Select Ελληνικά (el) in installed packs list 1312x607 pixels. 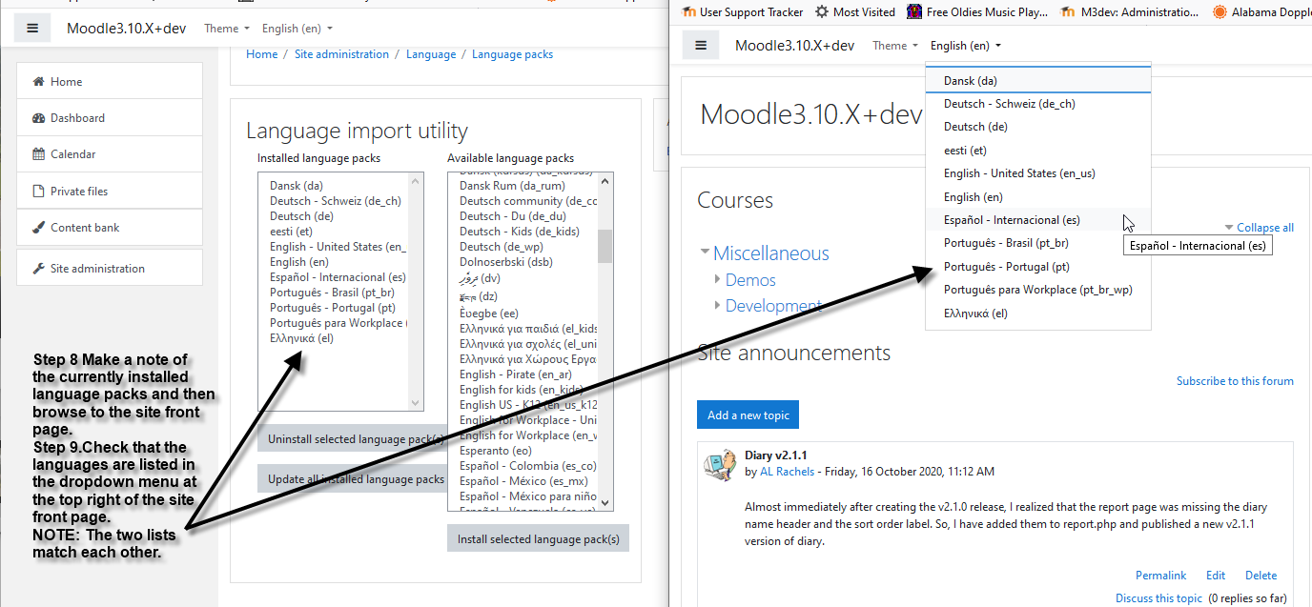pyautogui.click(x=301, y=338)
